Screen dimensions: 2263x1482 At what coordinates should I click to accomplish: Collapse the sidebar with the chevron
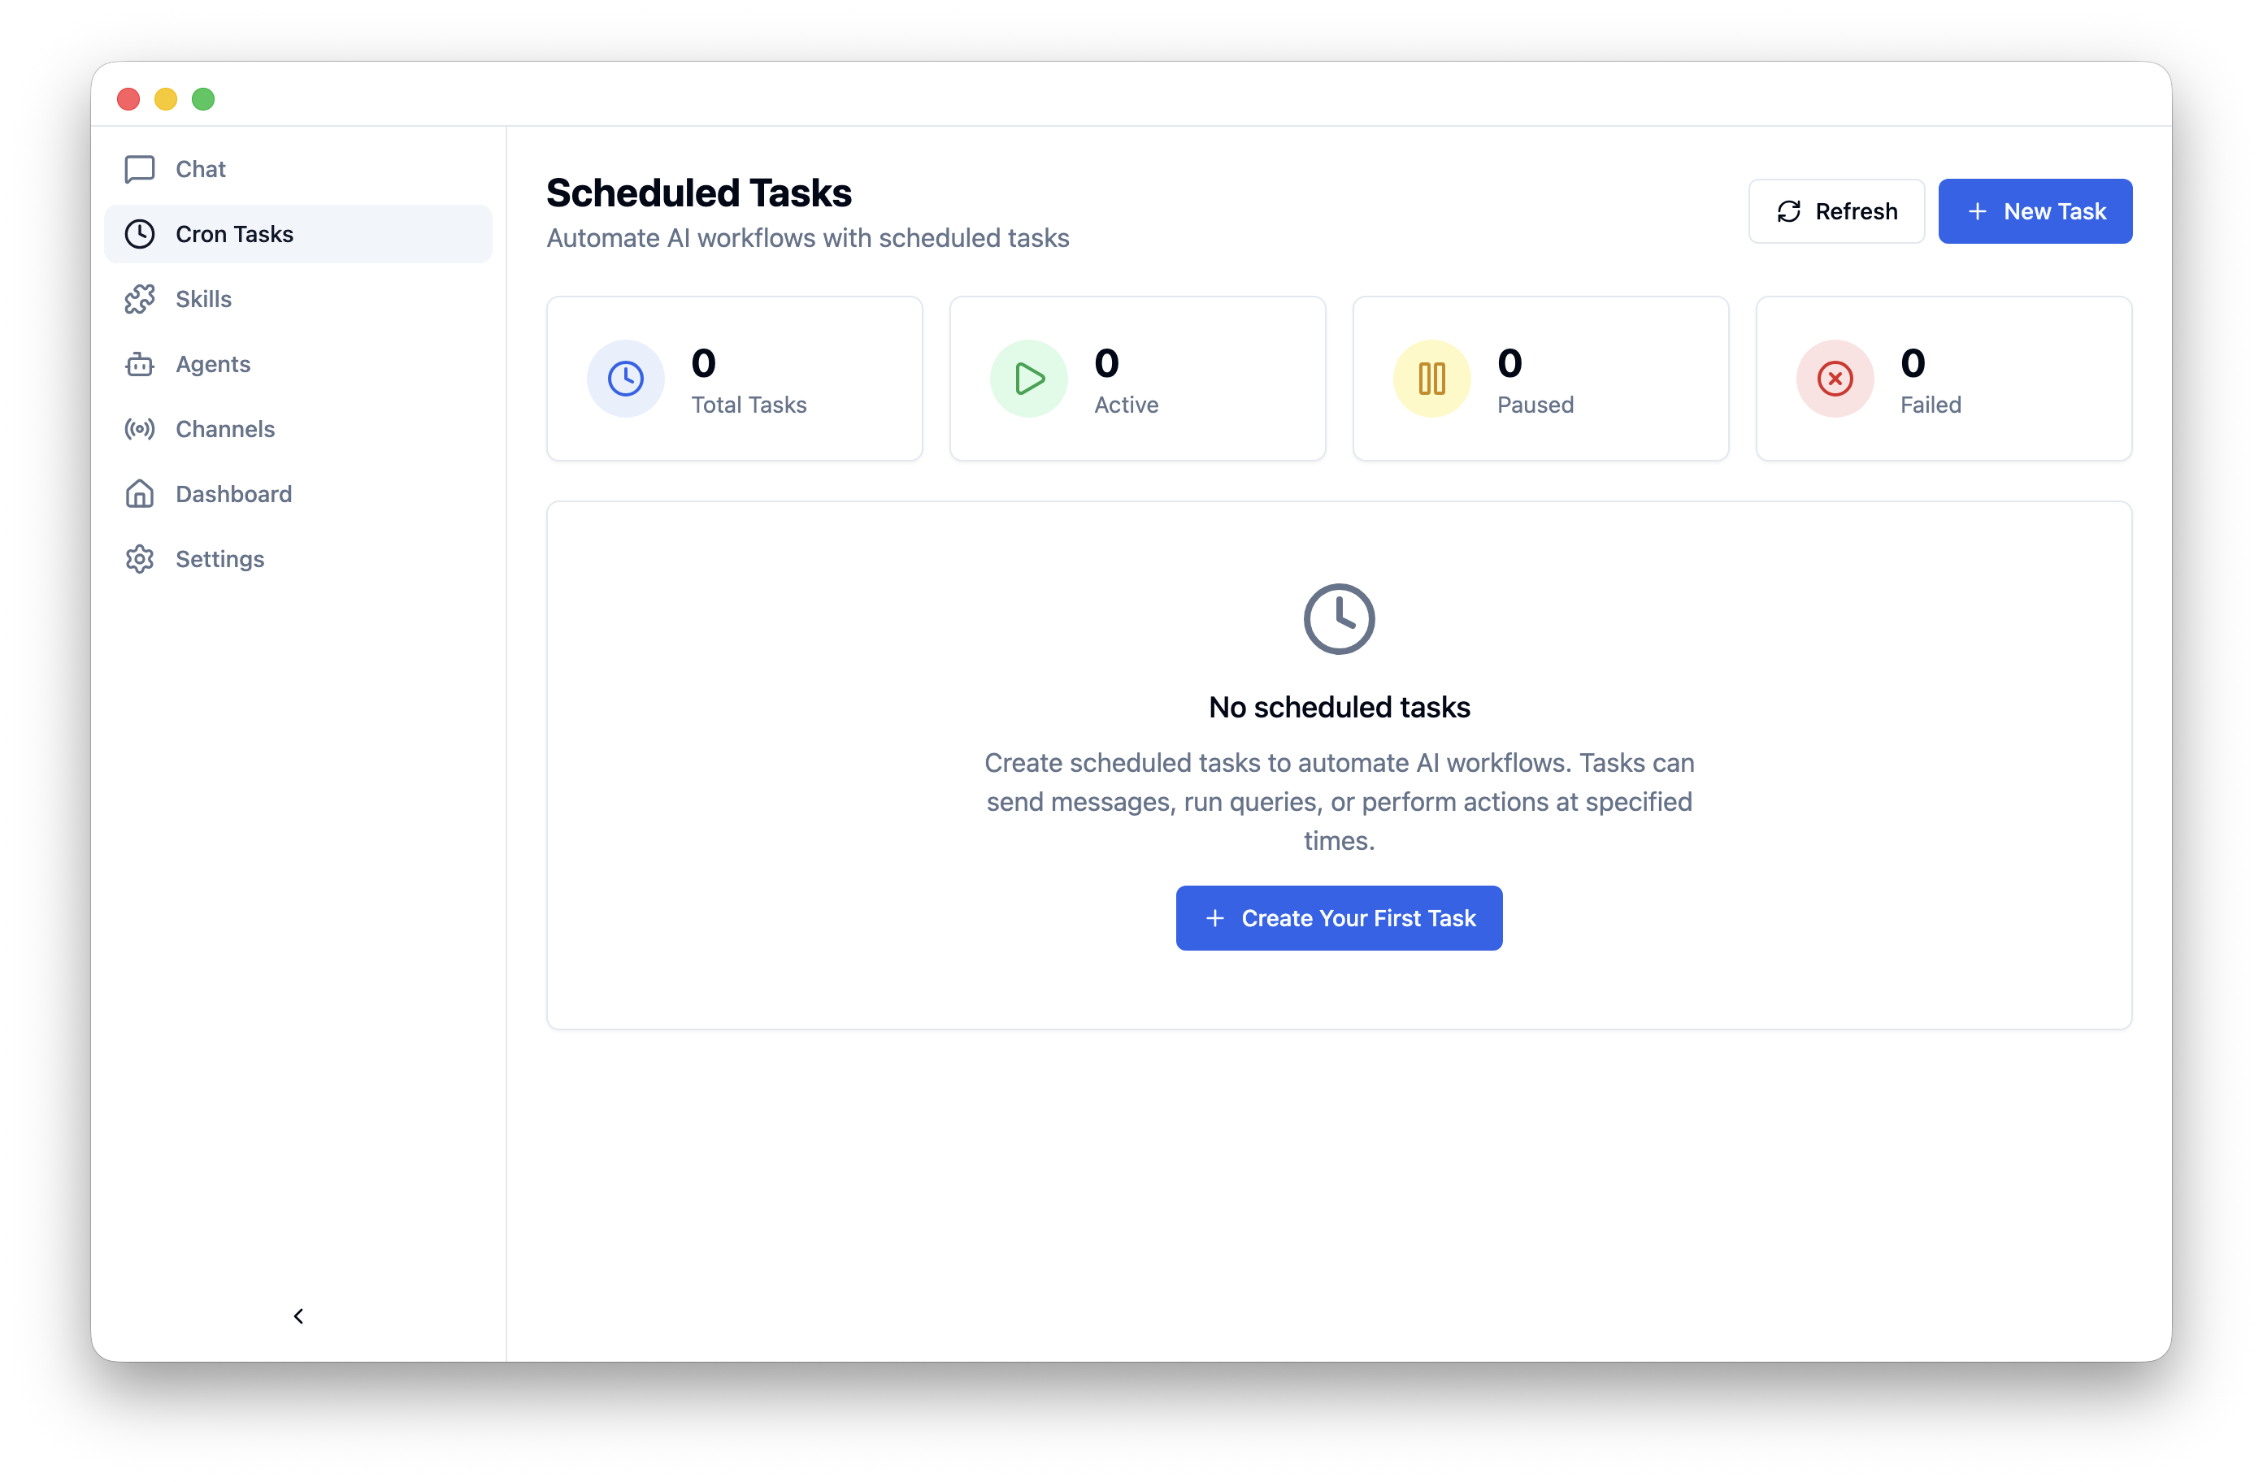[x=298, y=1316]
